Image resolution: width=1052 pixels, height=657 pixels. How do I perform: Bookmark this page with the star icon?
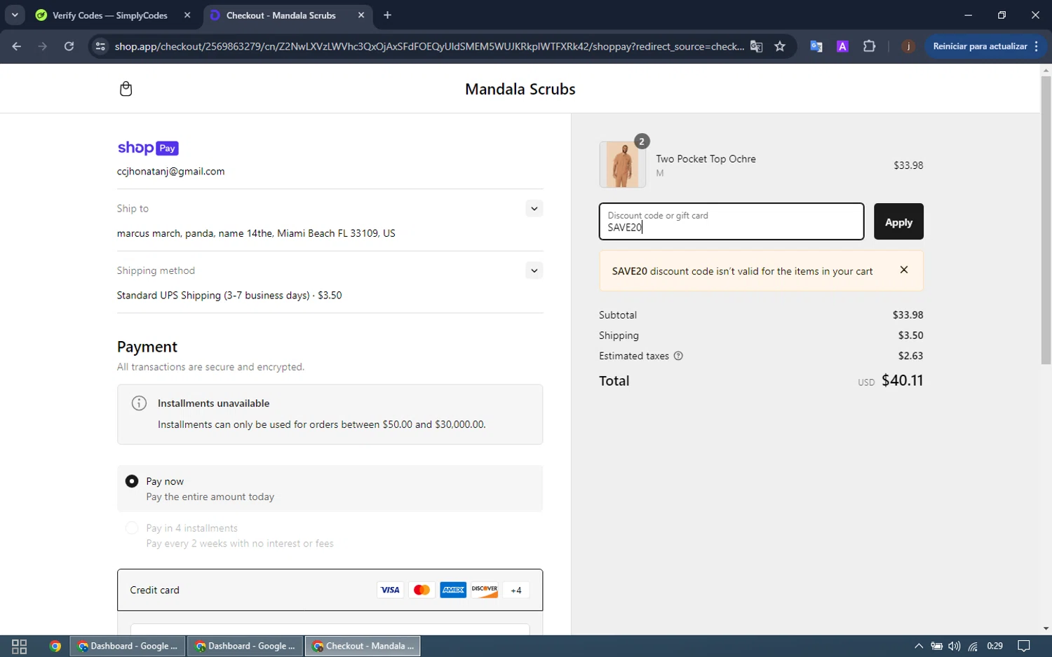coord(780,46)
